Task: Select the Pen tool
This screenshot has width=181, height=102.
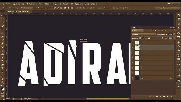Action: pyautogui.click(x=3, y=65)
